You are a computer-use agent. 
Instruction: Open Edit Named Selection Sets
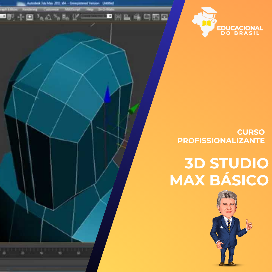tap(75, 17)
